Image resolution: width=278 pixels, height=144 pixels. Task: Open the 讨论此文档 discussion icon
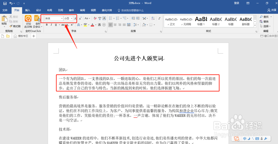click(x=28, y=19)
